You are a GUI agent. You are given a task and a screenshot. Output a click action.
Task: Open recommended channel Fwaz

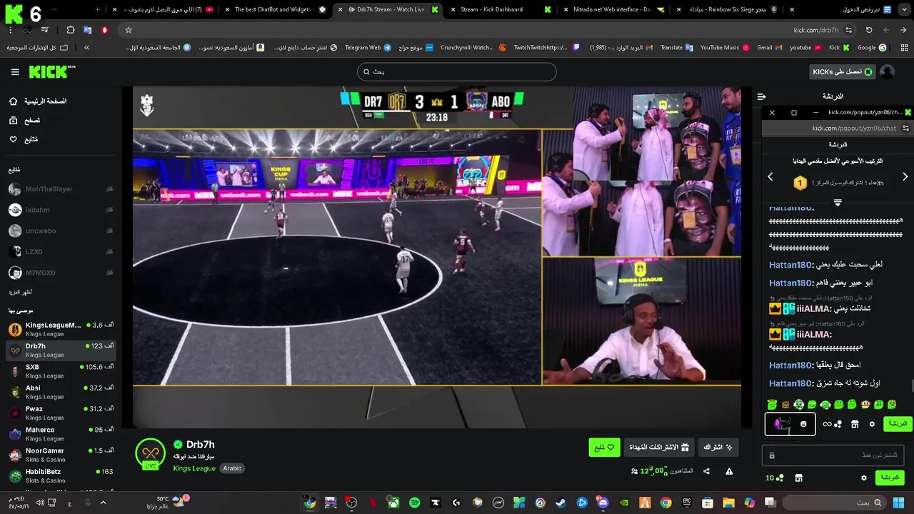[x=61, y=413]
